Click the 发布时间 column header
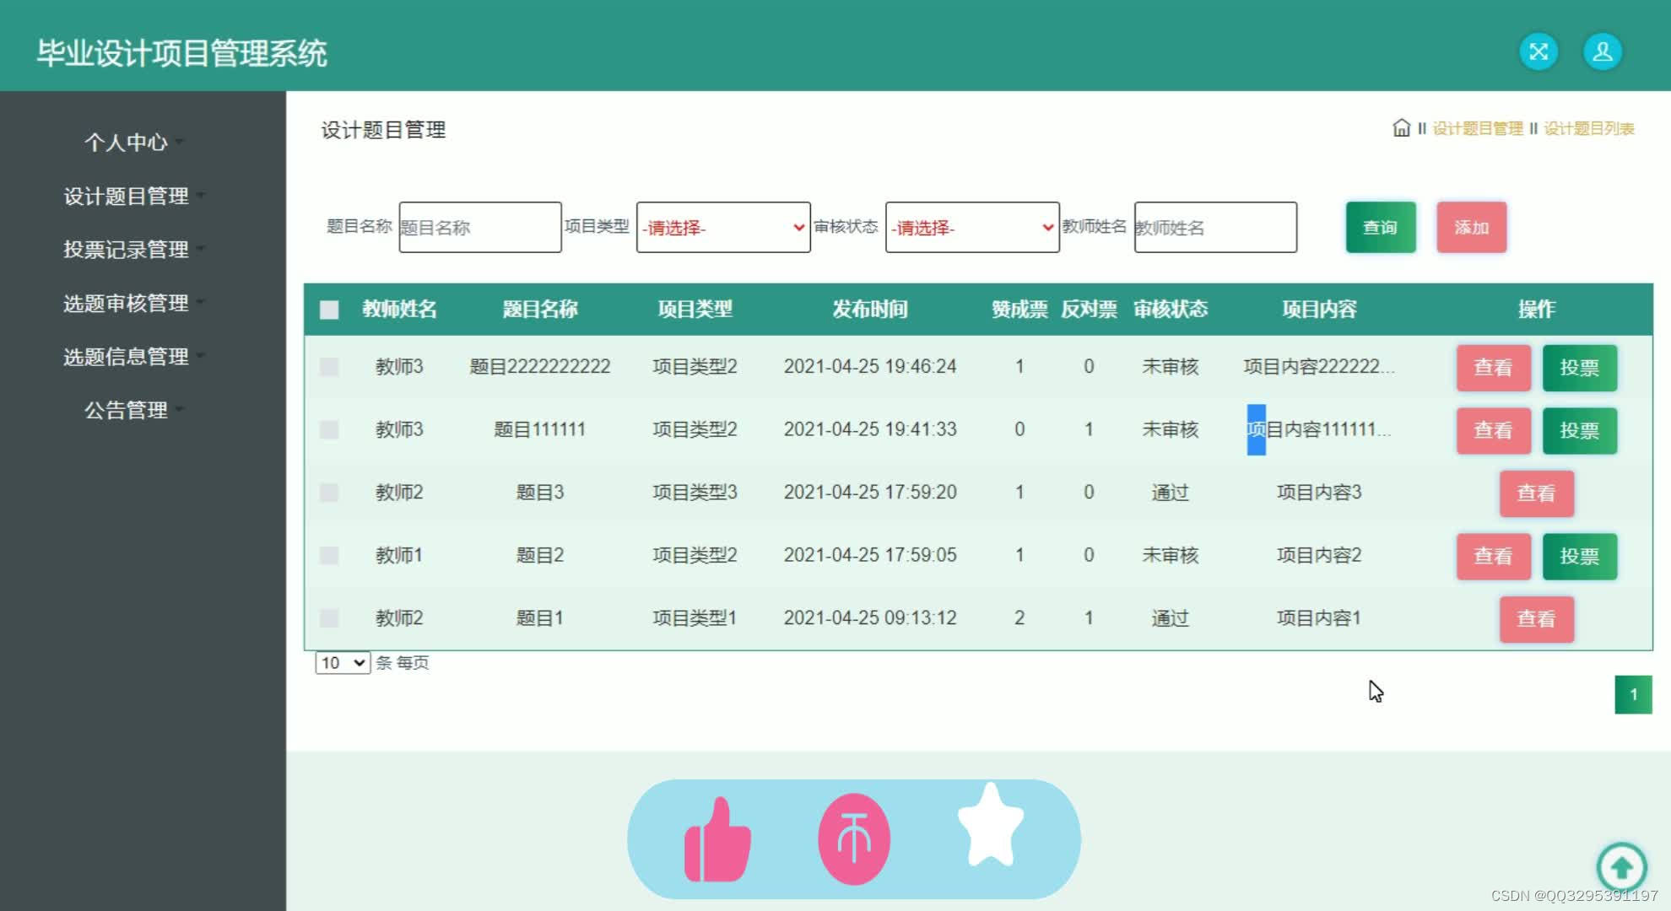Screen dimensions: 1671x911 870,310
